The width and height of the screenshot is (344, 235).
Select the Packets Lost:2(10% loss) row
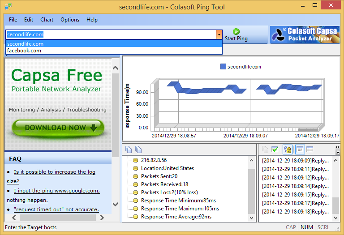coord(169,192)
